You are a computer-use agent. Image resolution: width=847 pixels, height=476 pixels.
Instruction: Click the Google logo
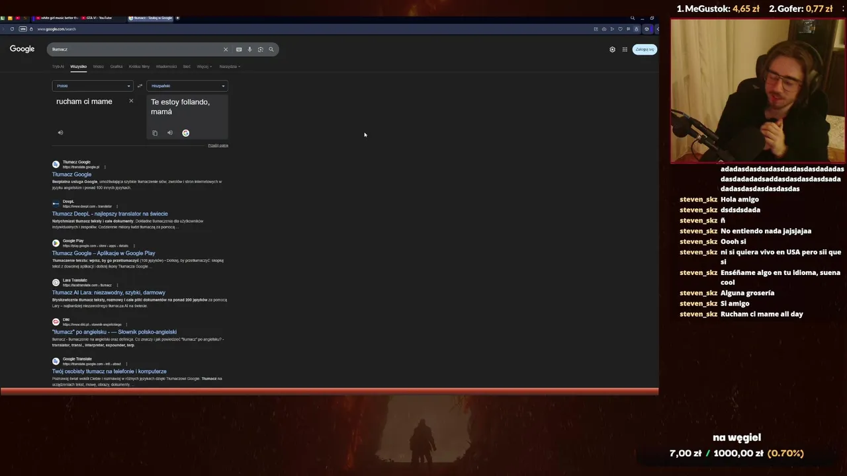point(22,49)
